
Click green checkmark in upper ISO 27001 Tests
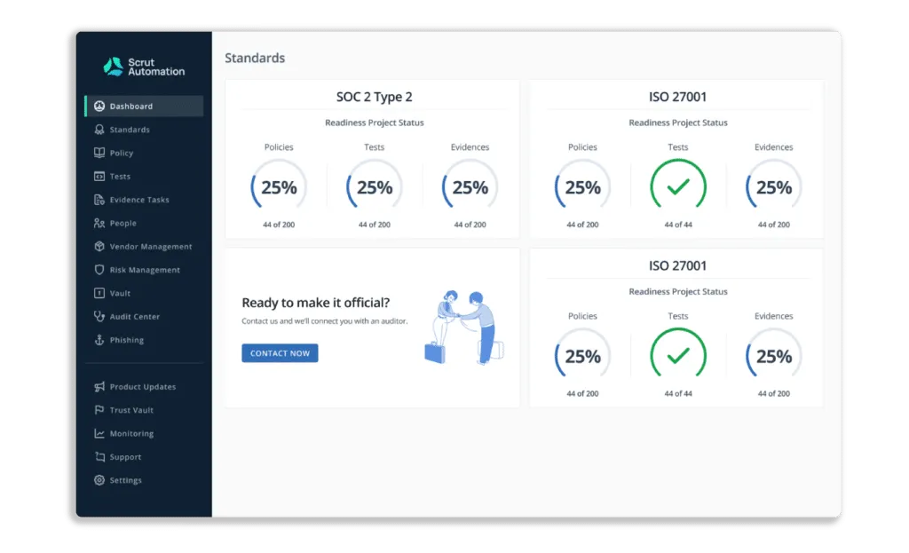coord(677,186)
